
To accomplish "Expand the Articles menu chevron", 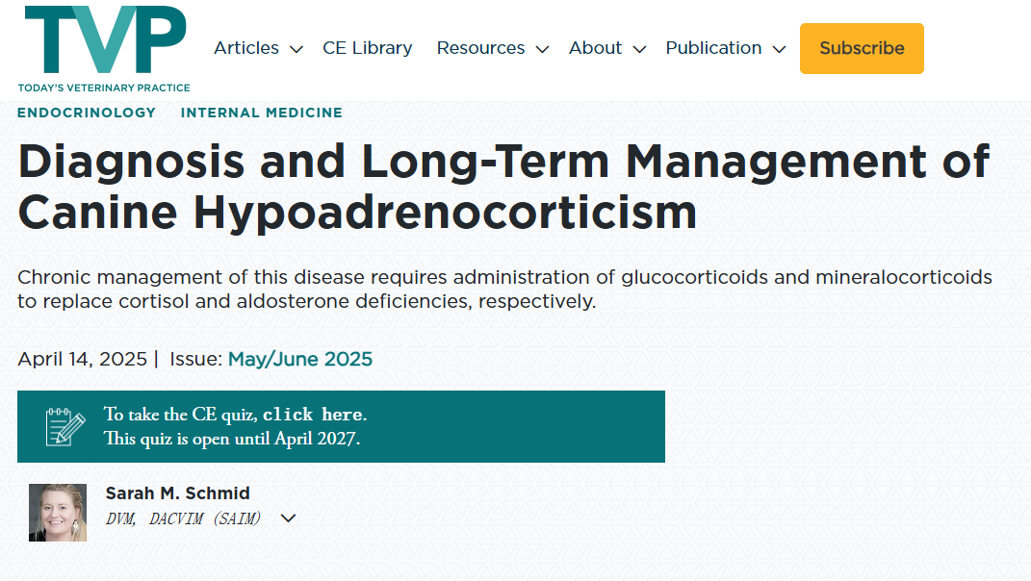I will (296, 49).
